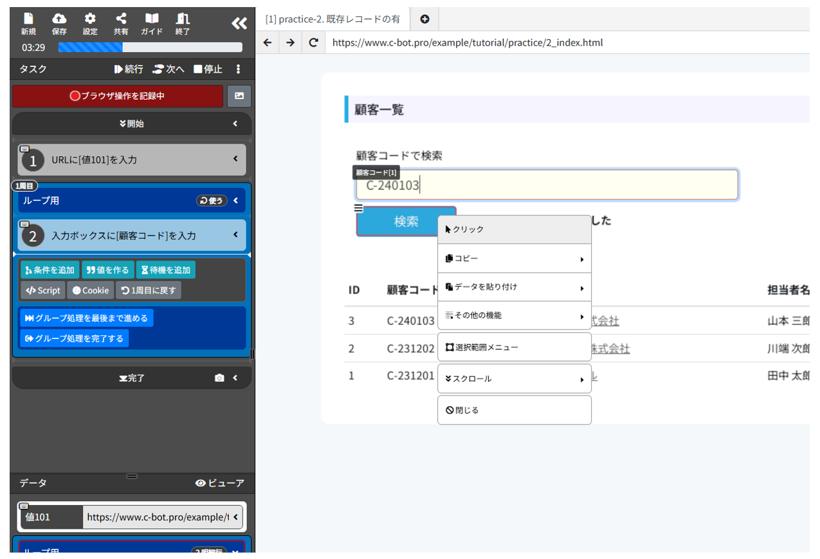Click the 続行 continue button
Viewport: 820px width, 559px height.
[129, 69]
